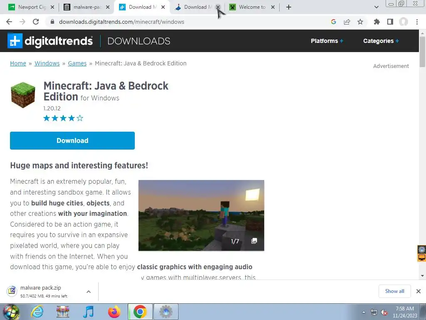This screenshot has width=426, height=320.
Task: Switch to the Welcome to Minecraft tab
Action: click(x=252, y=7)
